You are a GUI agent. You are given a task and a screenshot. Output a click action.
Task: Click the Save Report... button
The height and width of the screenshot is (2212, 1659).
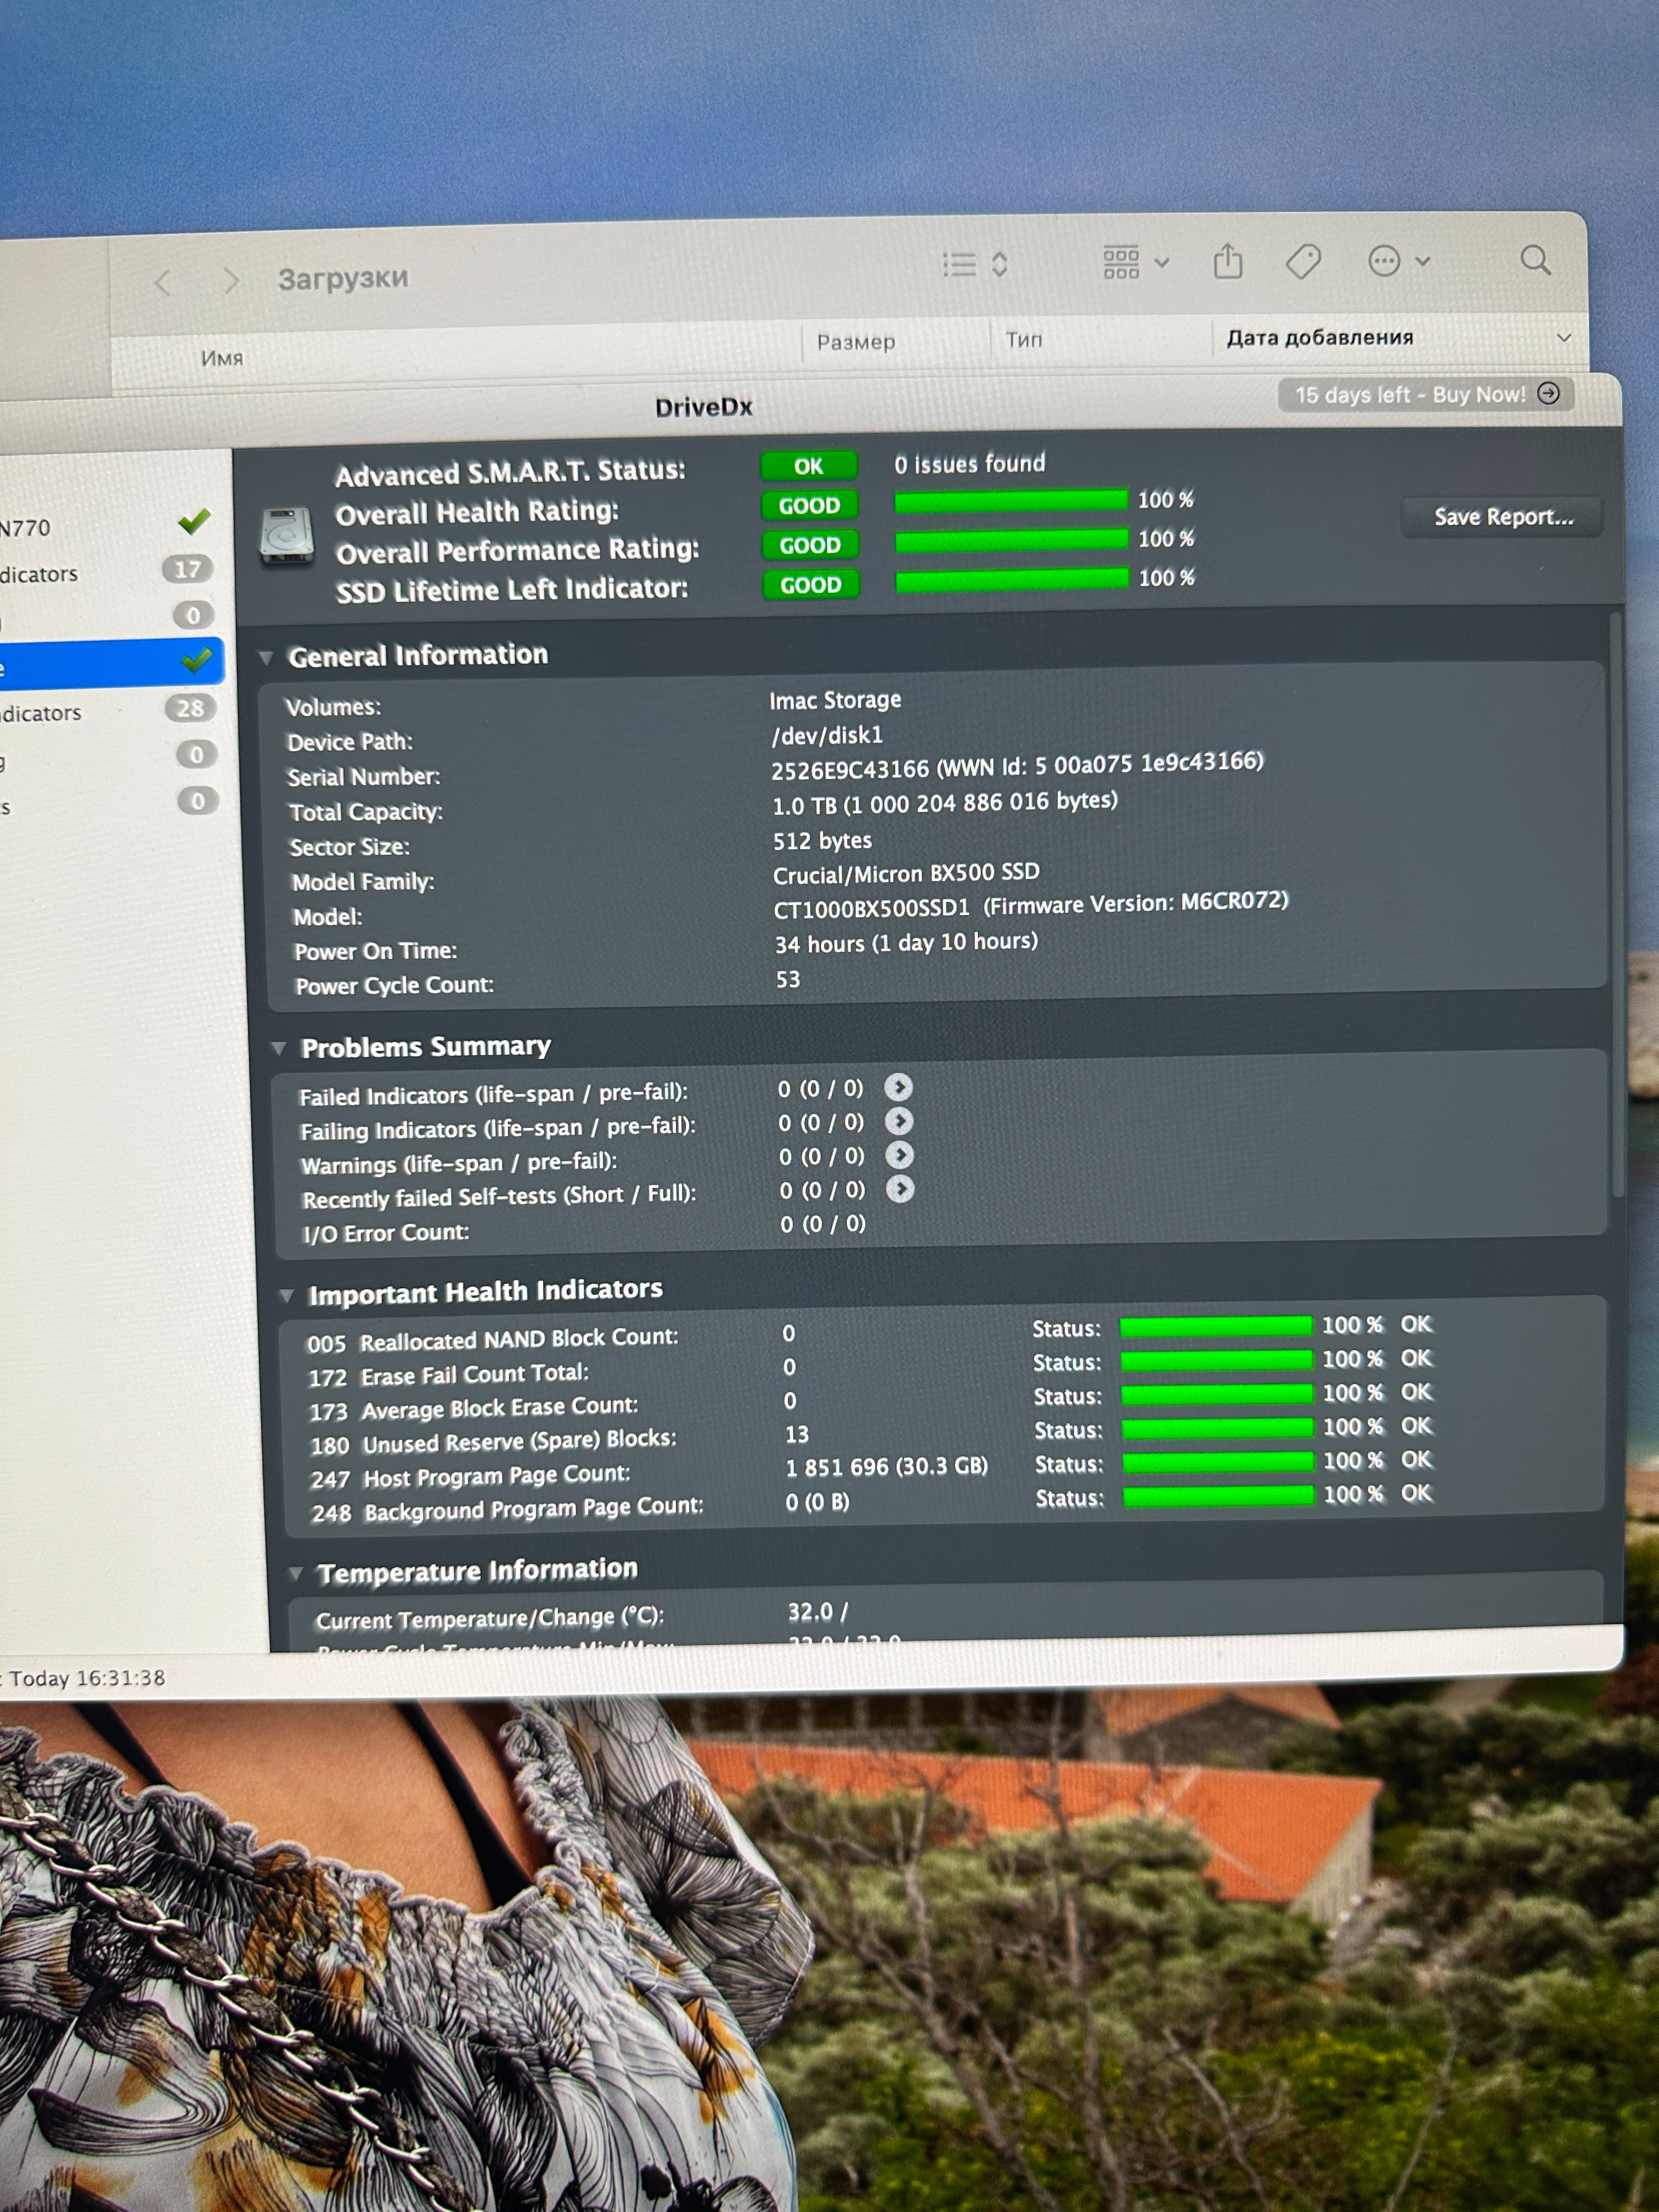(1502, 517)
